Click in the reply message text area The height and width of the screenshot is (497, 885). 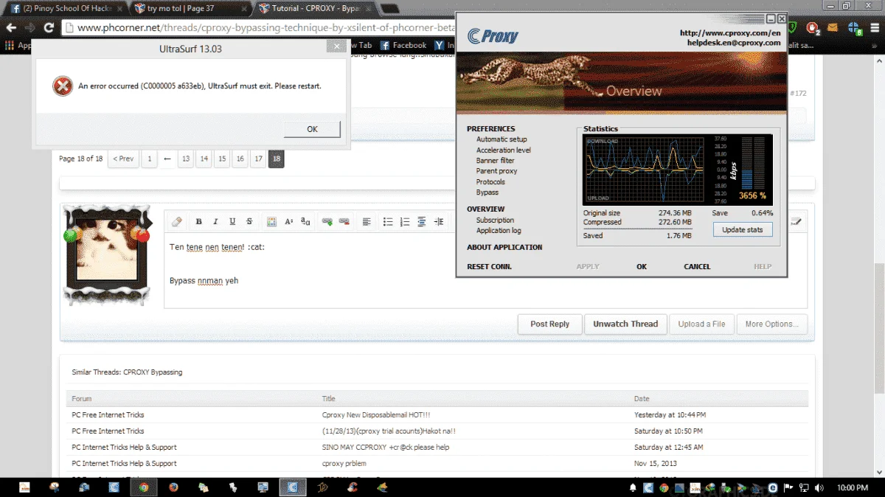pyautogui.click(x=485, y=271)
